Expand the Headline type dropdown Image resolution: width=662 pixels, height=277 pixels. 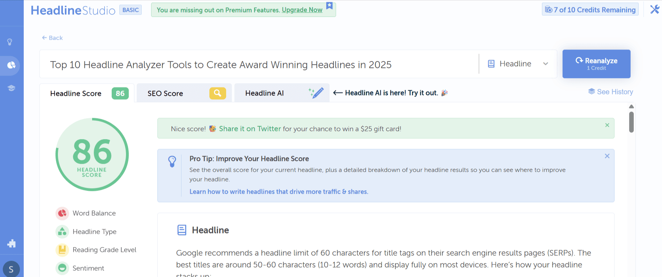pos(518,64)
